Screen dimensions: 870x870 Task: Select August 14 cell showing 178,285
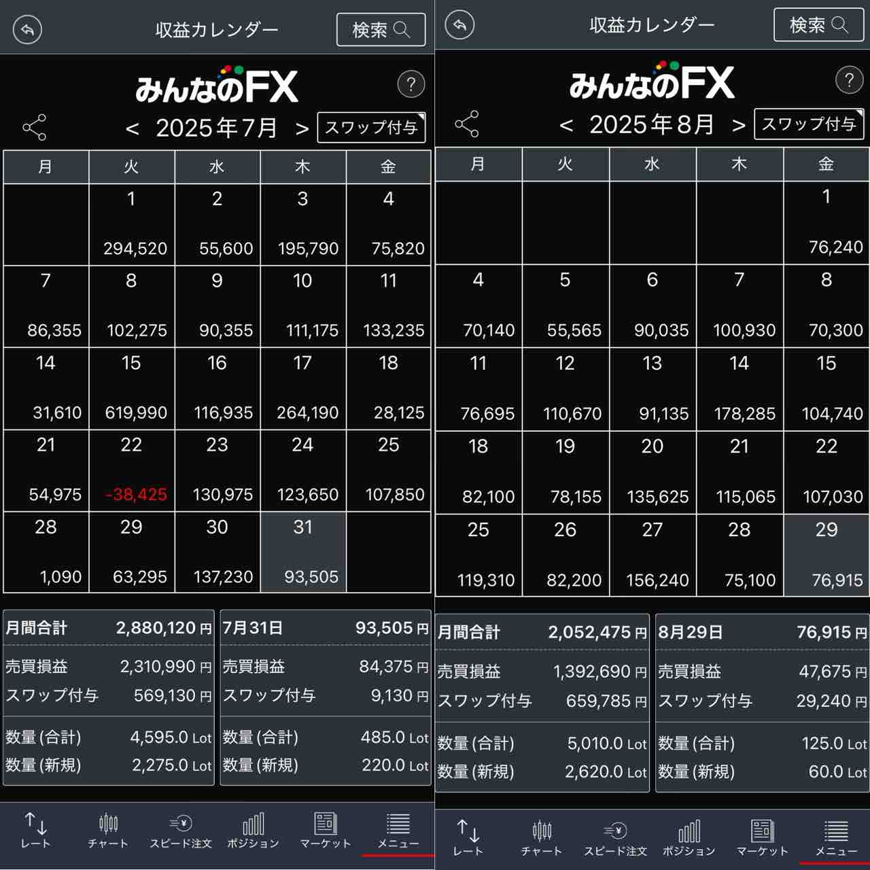pyautogui.click(x=739, y=389)
